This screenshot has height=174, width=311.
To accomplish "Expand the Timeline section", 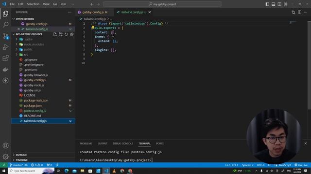I will point(14,160).
